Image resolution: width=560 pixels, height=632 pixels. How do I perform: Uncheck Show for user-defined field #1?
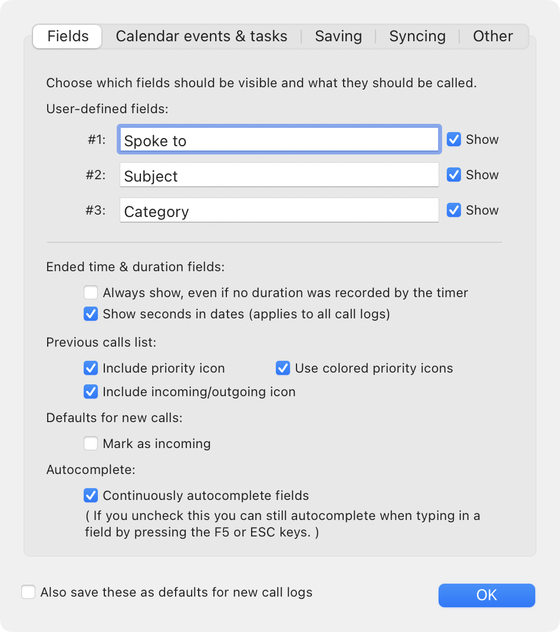tap(454, 140)
